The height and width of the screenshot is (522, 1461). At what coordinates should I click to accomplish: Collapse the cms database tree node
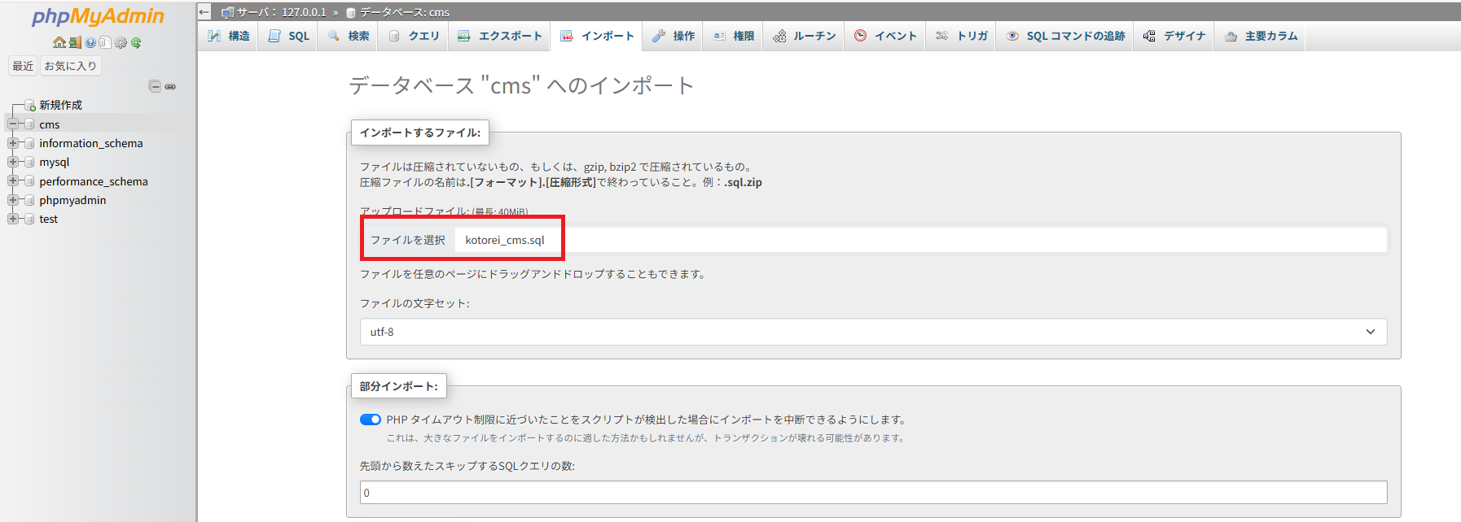pos(13,124)
